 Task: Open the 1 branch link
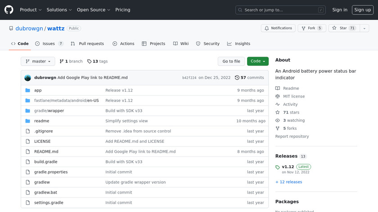point(71,62)
